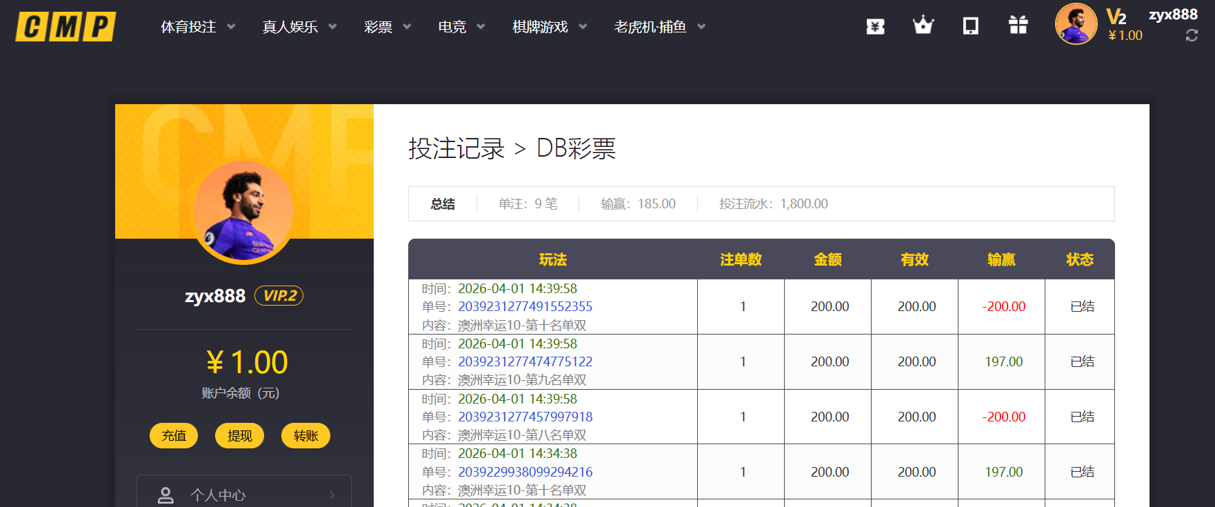Refresh balance with the reload icon
This screenshot has height=507, width=1215.
tap(1192, 36)
